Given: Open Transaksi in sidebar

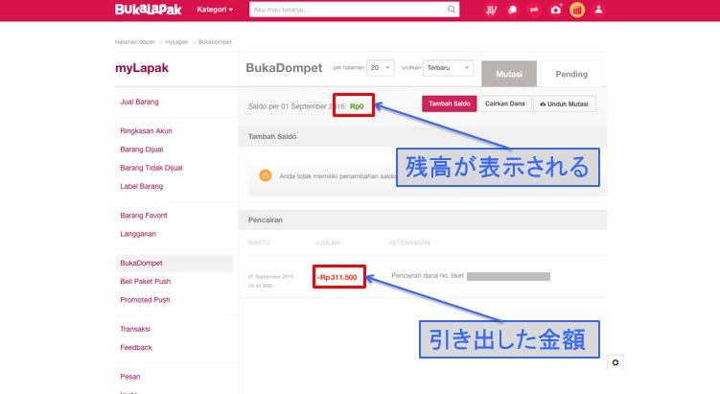Looking at the screenshot, I should click(135, 329).
